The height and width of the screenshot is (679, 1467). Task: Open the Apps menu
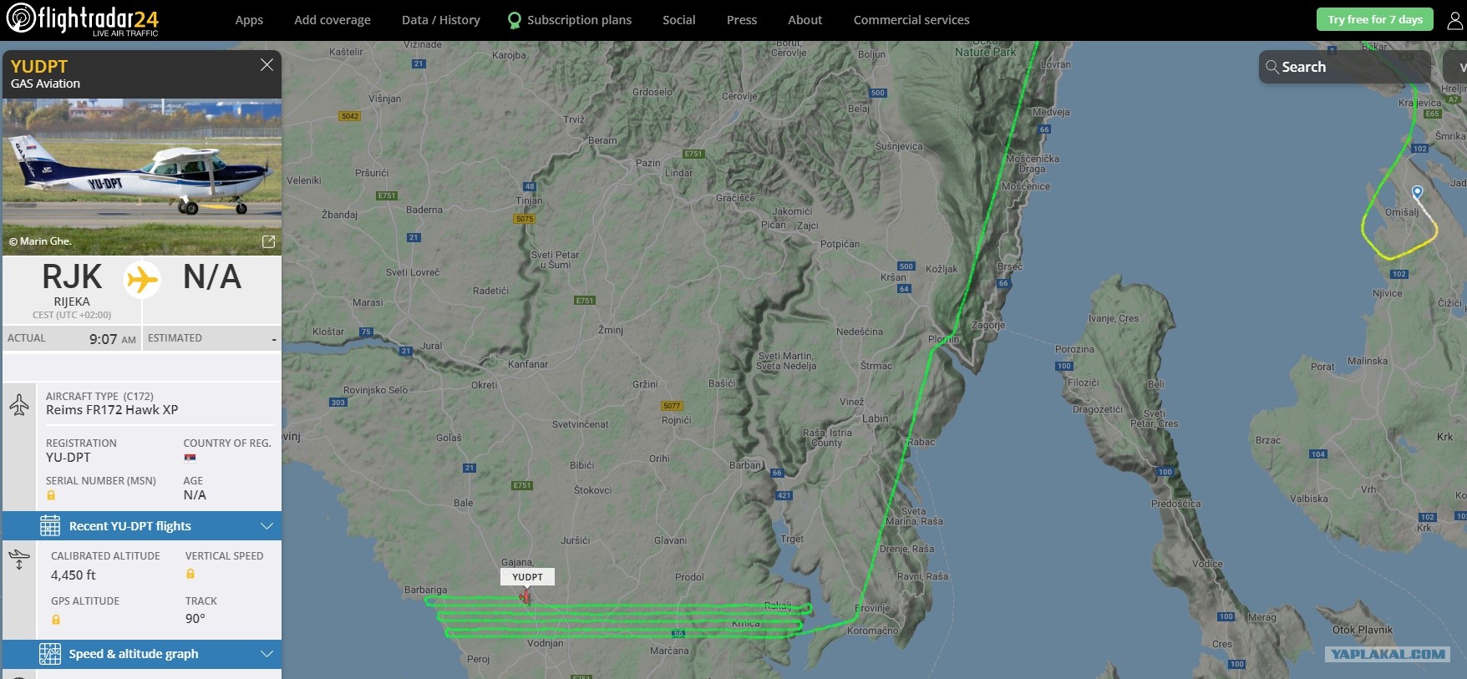coord(249,20)
